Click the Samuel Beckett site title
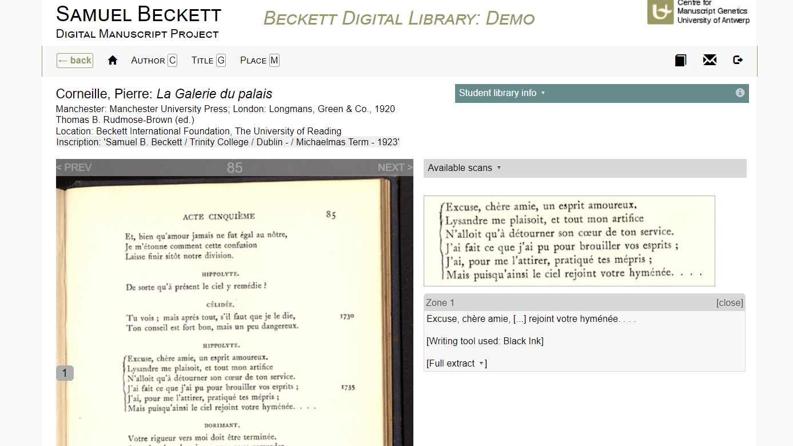793x446 pixels. [139, 14]
